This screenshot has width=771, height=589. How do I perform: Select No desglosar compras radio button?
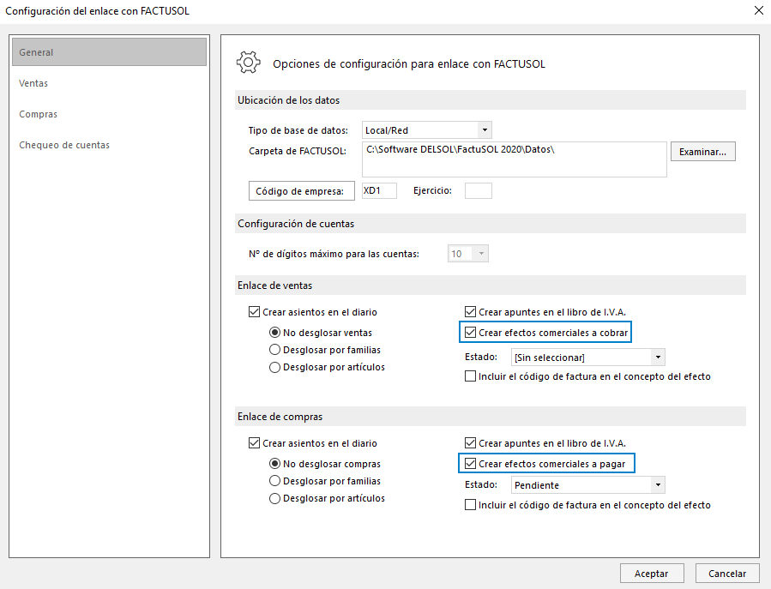[x=325, y=464]
